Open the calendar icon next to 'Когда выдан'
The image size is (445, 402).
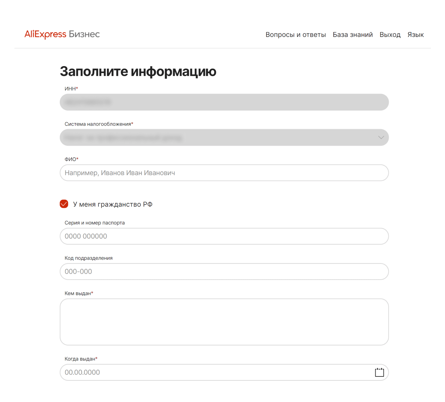(x=379, y=372)
